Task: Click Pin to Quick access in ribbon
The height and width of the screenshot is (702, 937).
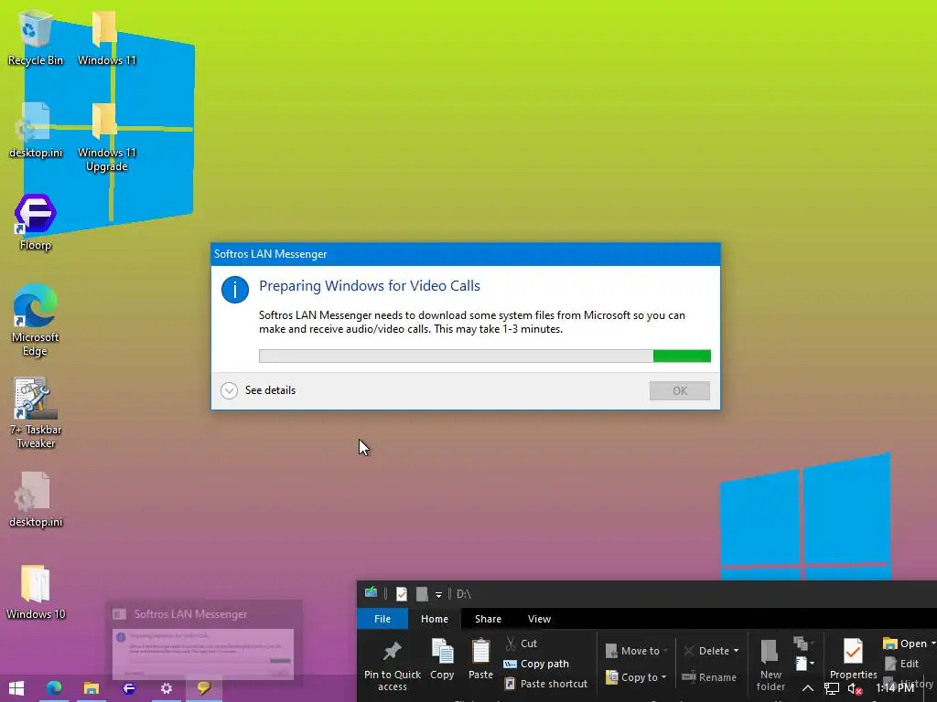Action: (392, 665)
